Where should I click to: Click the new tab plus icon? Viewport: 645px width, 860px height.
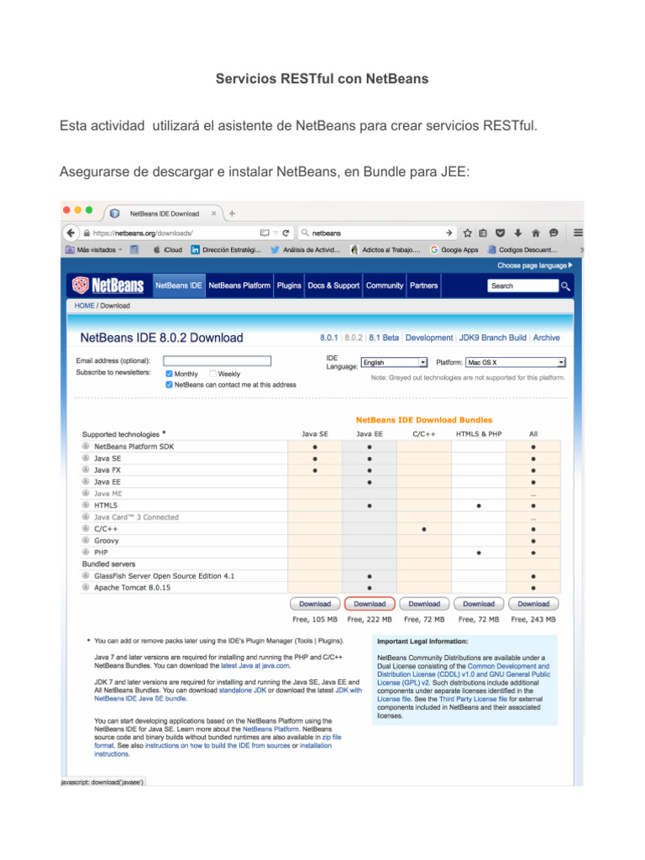232,213
